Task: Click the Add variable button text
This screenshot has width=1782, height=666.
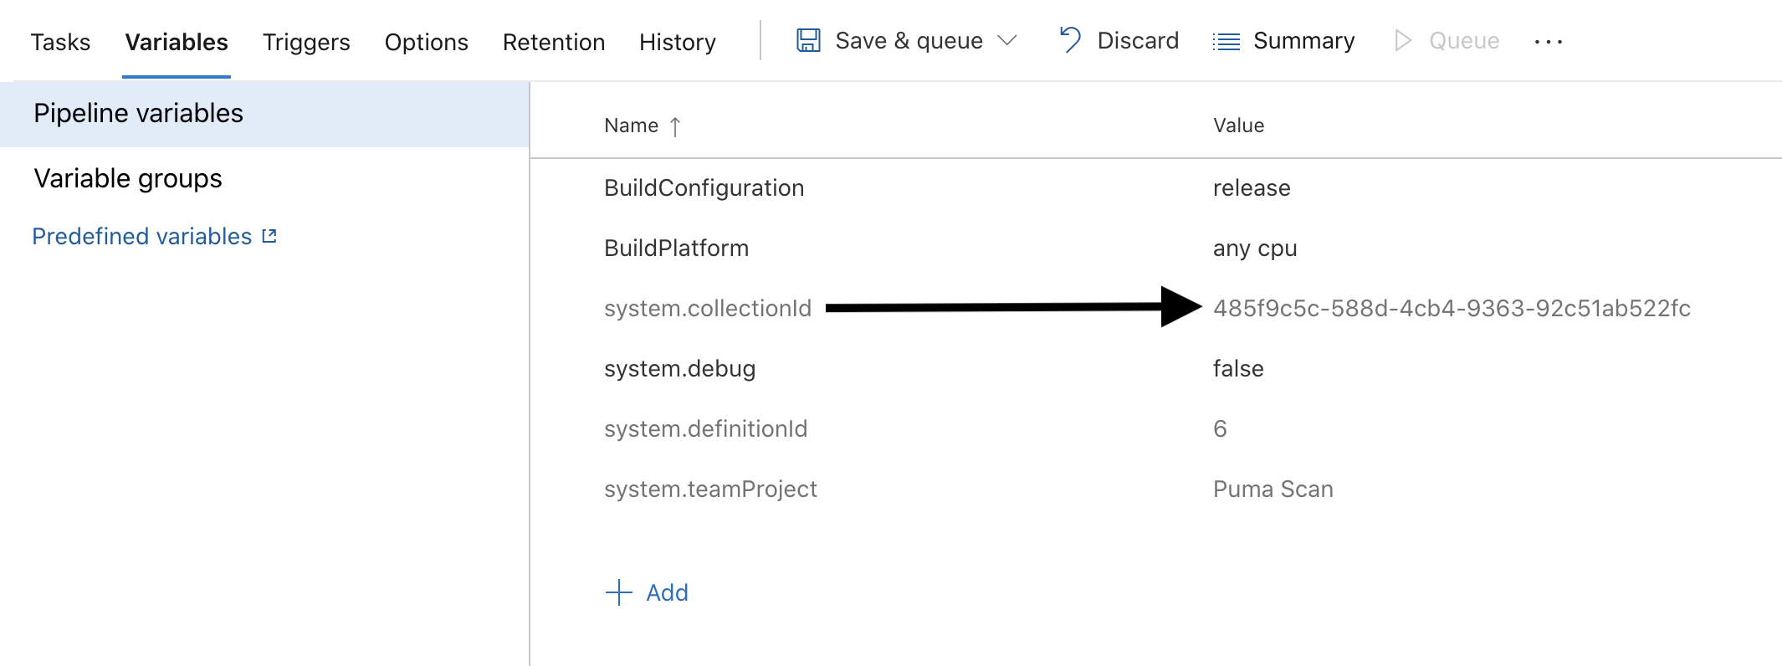Action: tap(667, 592)
